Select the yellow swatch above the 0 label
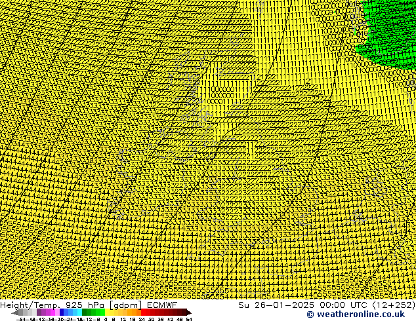This screenshot has width=416, height=321. [107, 312]
